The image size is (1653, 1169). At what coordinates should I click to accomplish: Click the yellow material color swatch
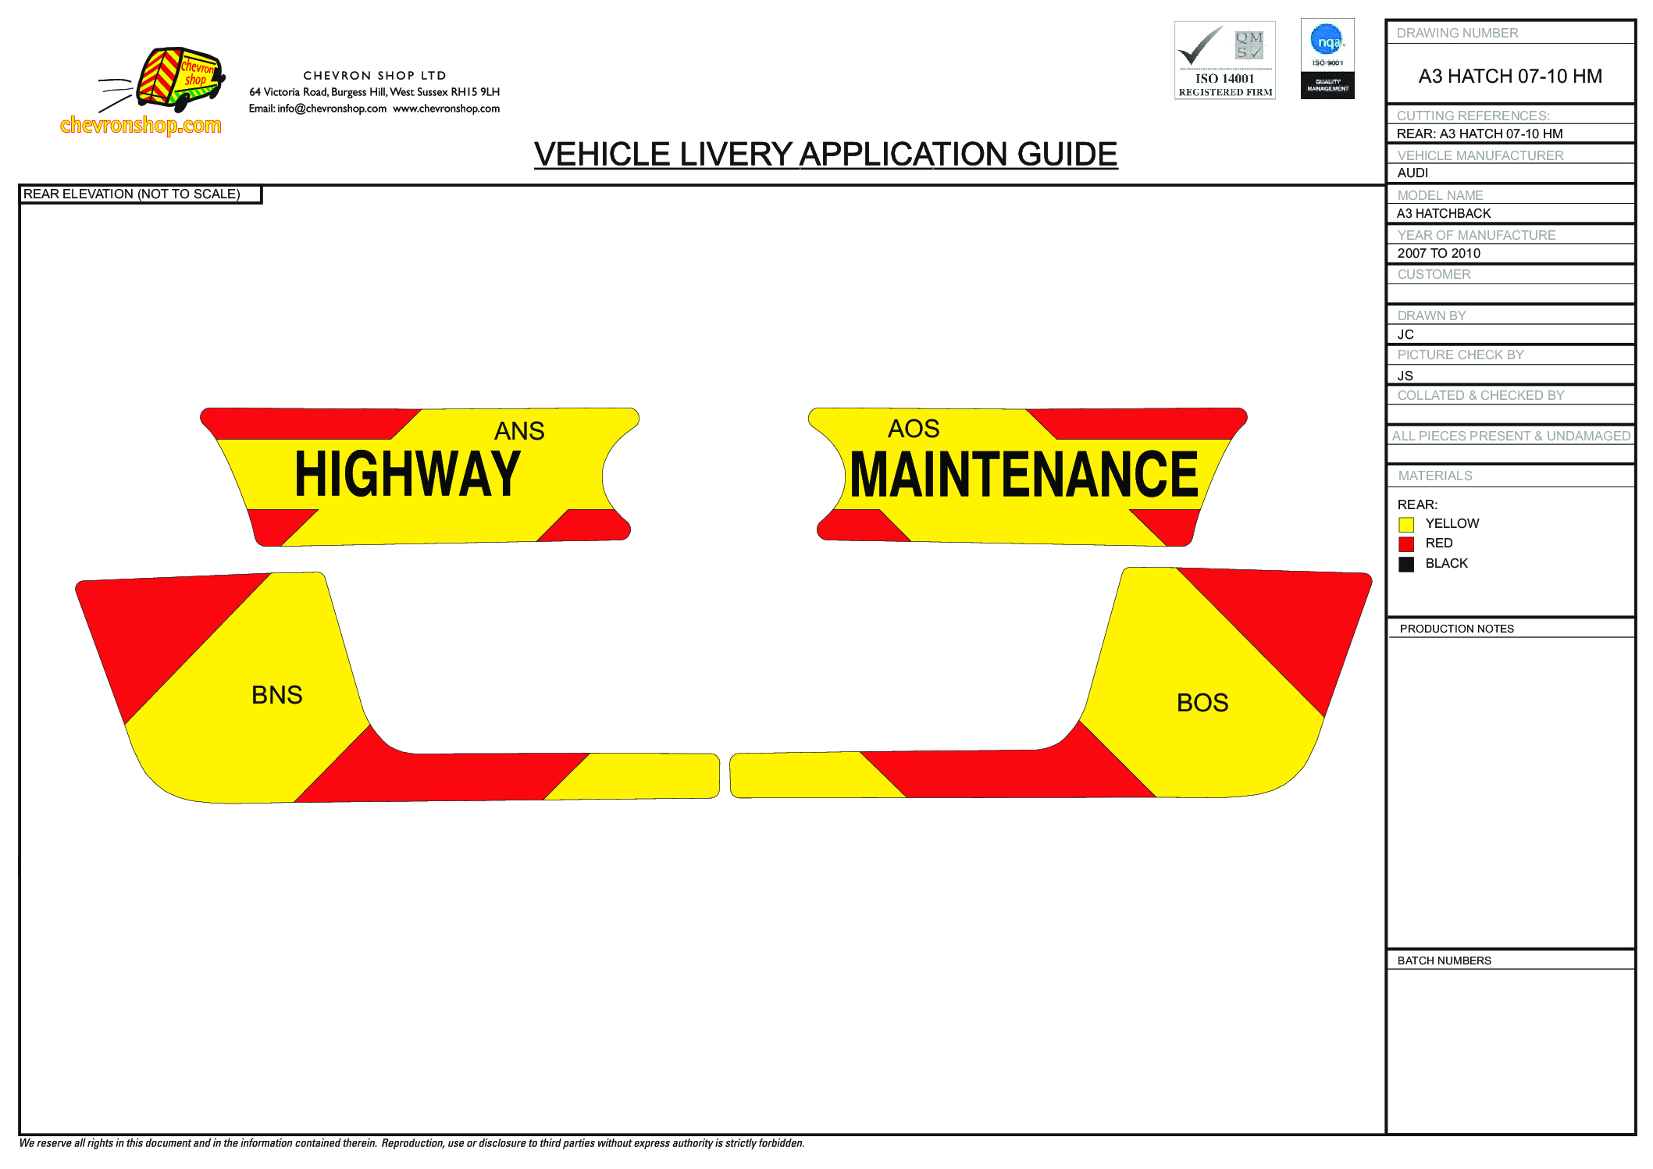pos(1406,525)
